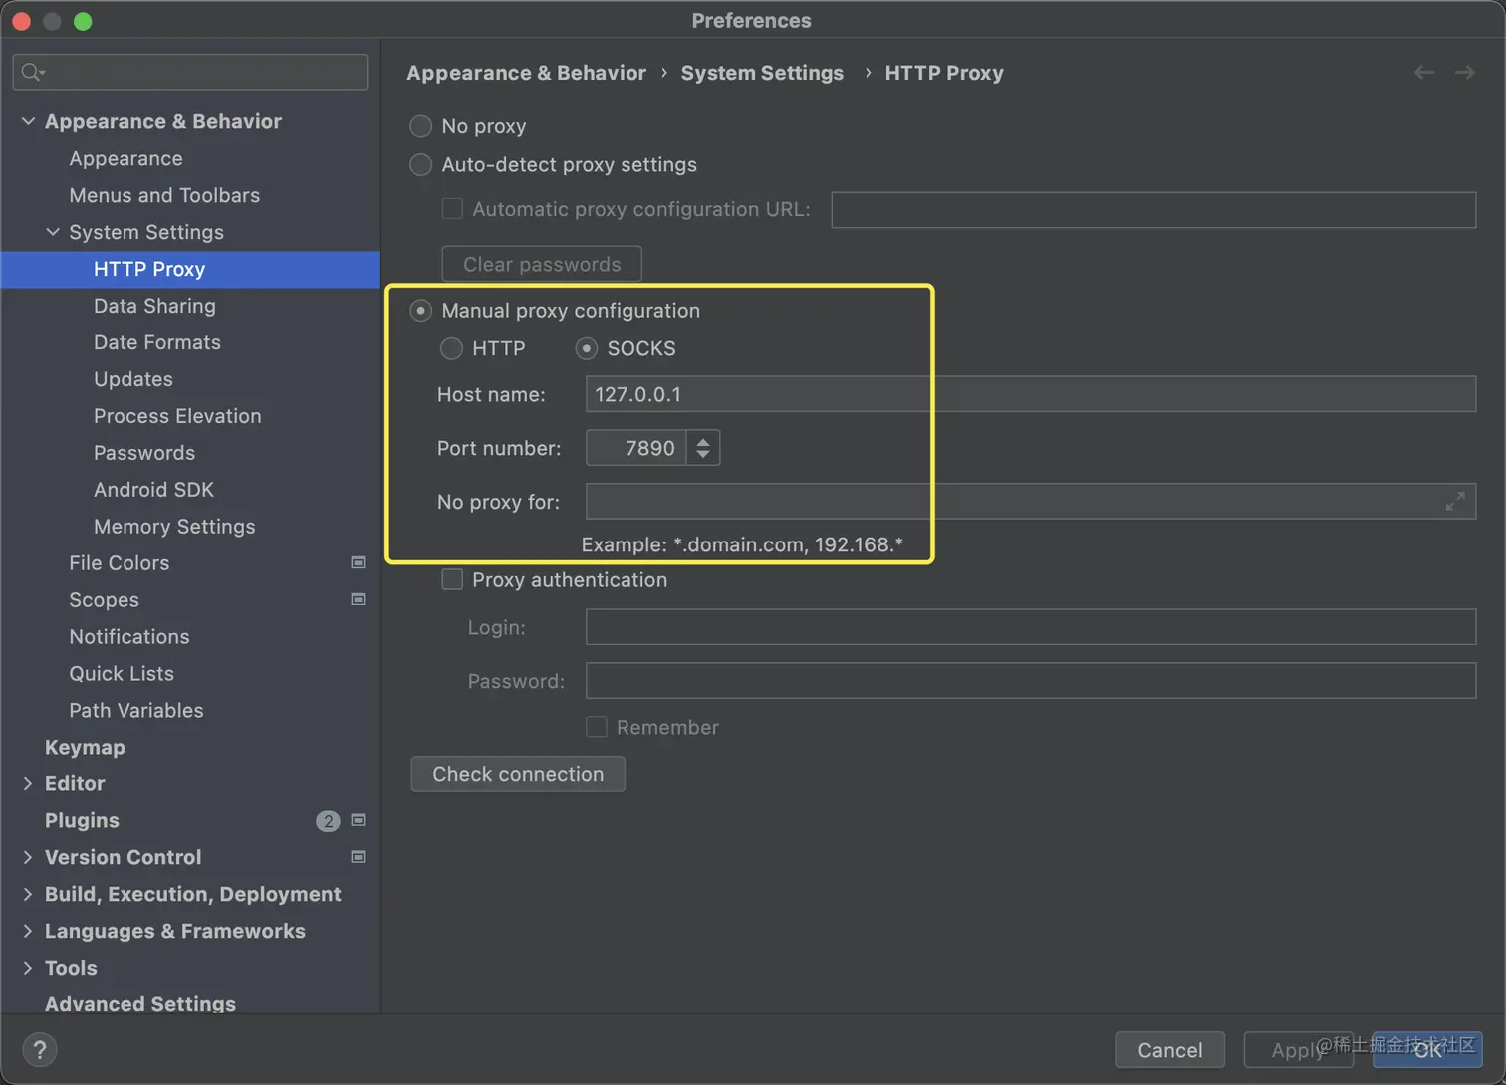This screenshot has width=1506, height=1085.
Task: Select Manual proxy configuration radio button
Action: pyautogui.click(x=421, y=311)
